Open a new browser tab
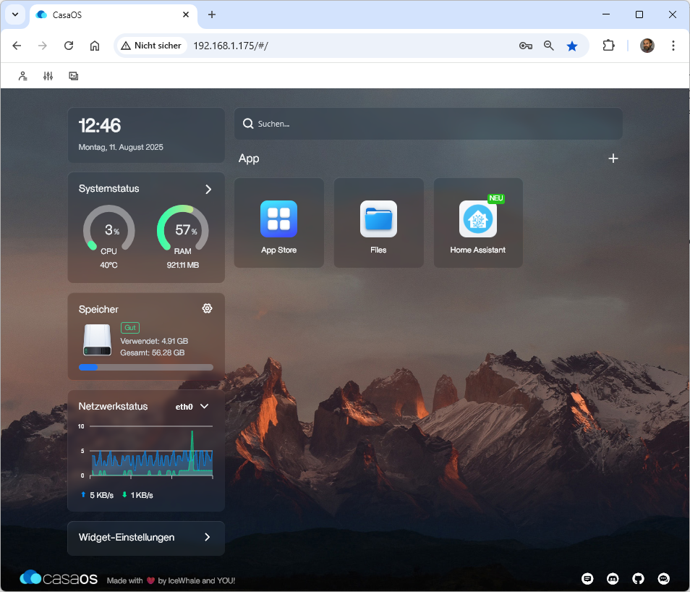 click(x=212, y=14)
